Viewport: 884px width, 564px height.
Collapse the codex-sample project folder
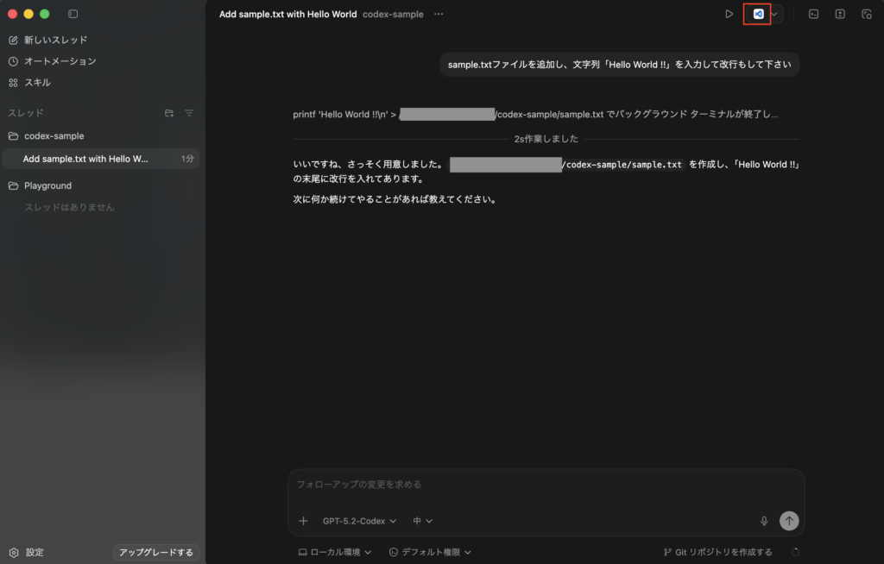(54, 136)
